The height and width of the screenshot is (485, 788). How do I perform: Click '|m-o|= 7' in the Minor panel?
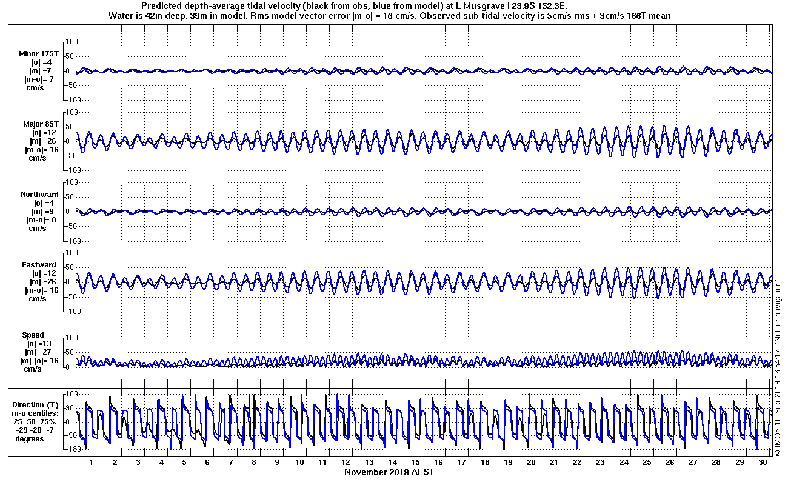pos(39,79)
